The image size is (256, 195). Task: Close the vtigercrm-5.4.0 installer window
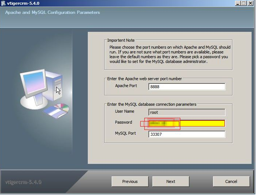coord(250,3)
